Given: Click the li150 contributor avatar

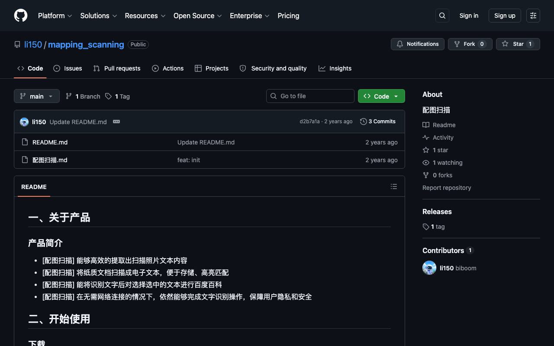Looking at the screenshot, I should click(429, 268).
